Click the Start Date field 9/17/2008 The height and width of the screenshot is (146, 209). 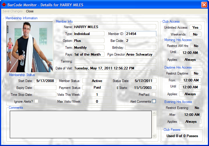45,81
